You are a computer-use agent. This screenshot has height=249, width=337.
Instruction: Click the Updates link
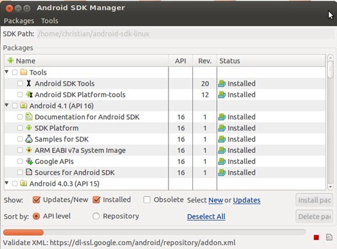[x=247, y=200]
